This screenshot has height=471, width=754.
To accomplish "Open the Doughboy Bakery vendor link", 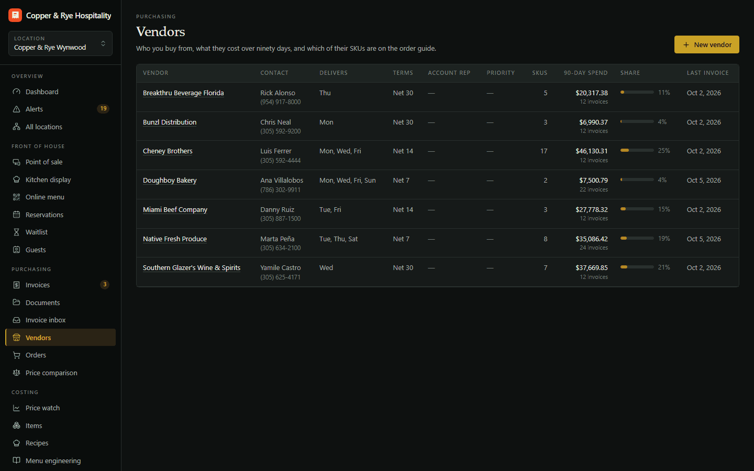I will 170,180.
